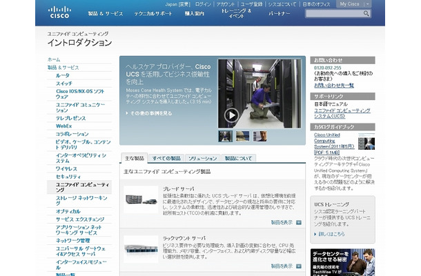Open テレプレゼンス in the sidebar
Viewport: 421px width, 276px height.
70,118
